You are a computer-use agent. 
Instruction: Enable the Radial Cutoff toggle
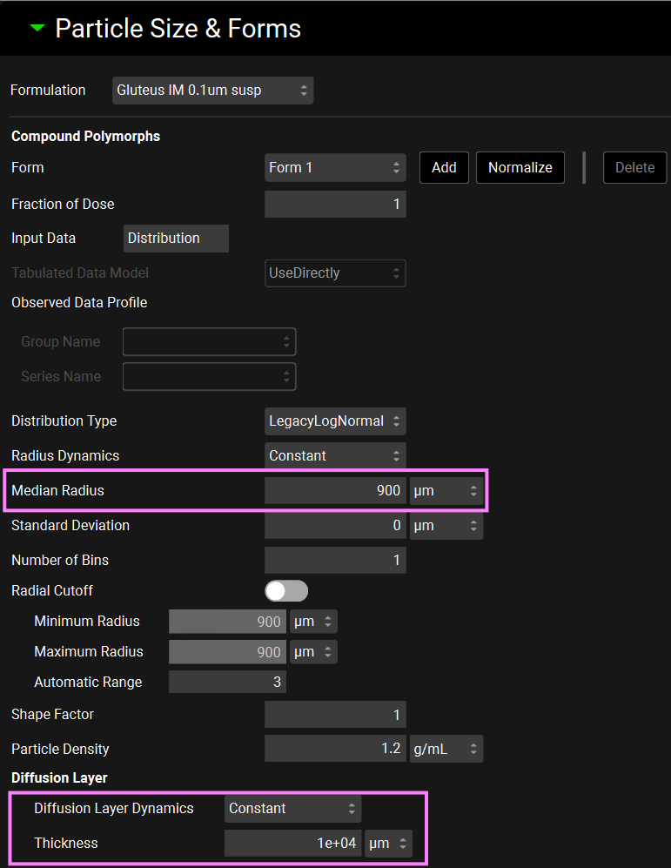[x=286, y=591]
